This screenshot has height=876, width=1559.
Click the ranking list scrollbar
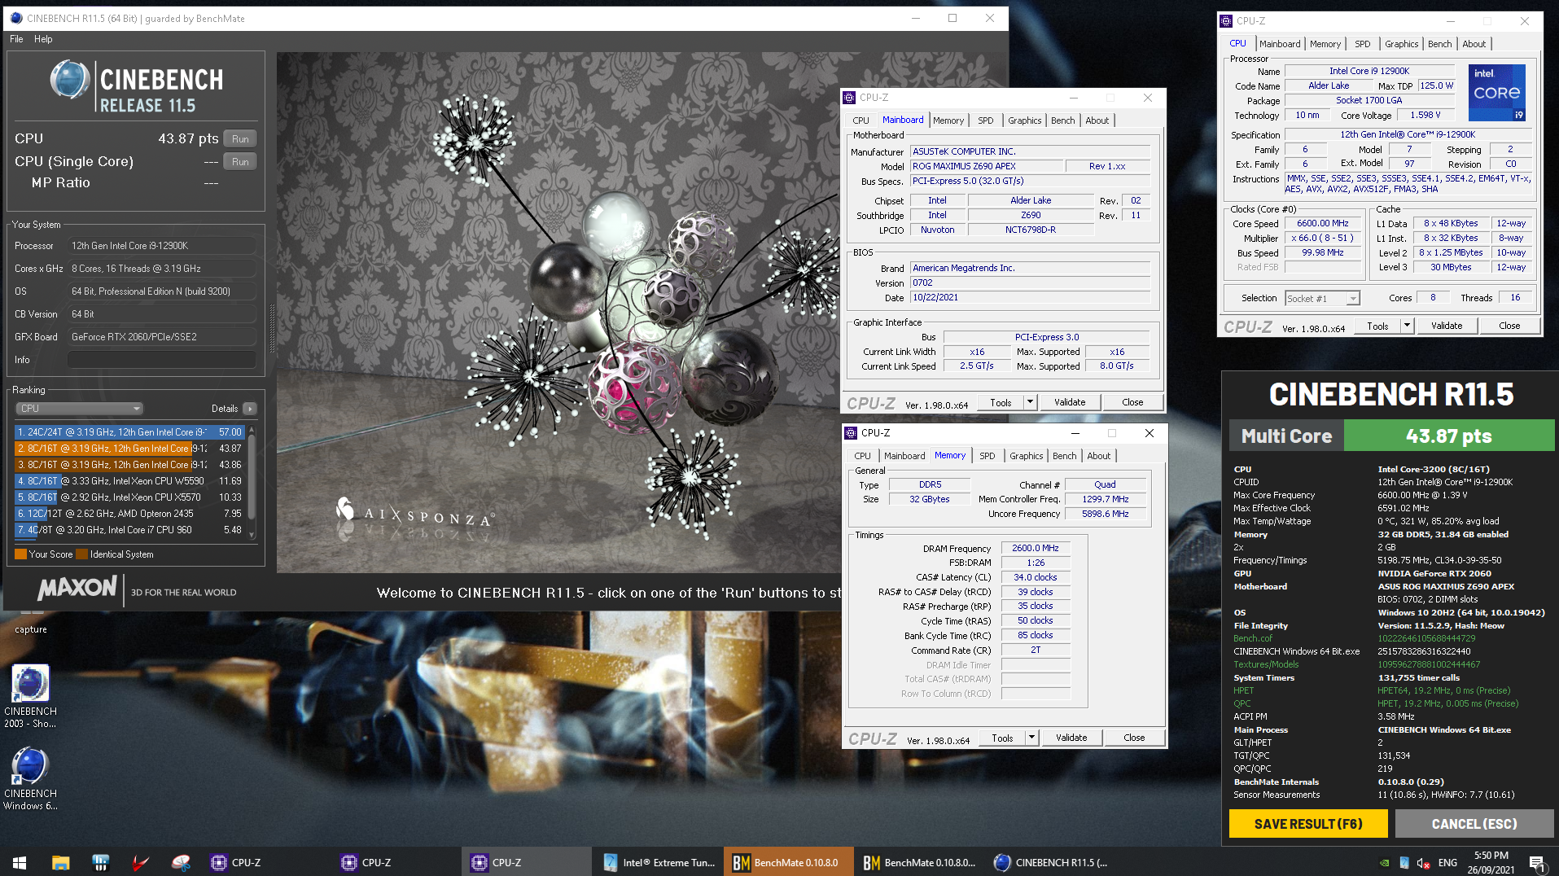point(252,481)
